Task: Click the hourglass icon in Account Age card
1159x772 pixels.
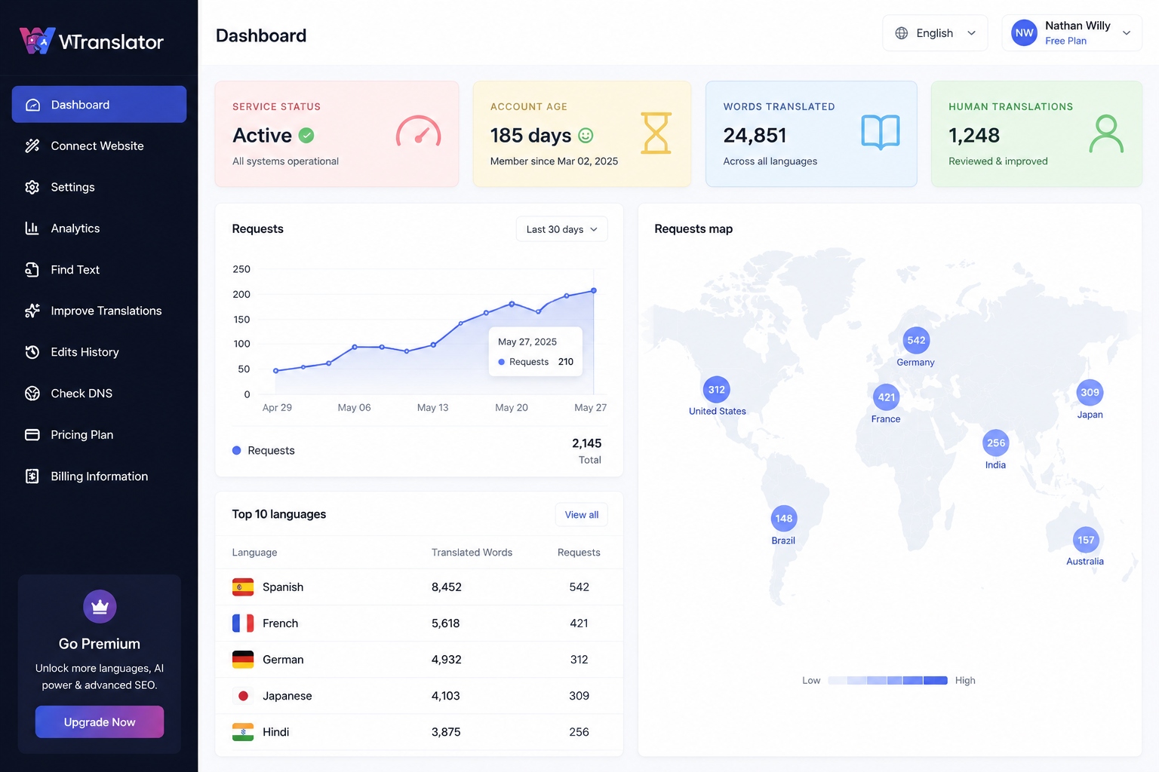Action: [656, 133]
